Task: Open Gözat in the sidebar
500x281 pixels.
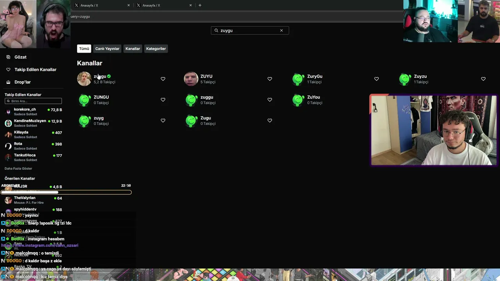Action: 20,57
